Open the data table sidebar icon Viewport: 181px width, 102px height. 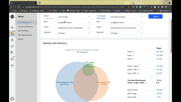[12, 65]
